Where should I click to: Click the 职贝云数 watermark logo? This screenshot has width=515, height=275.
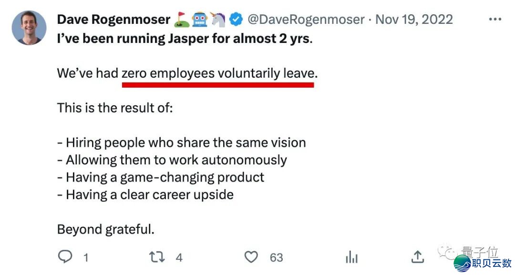(483, 263)
